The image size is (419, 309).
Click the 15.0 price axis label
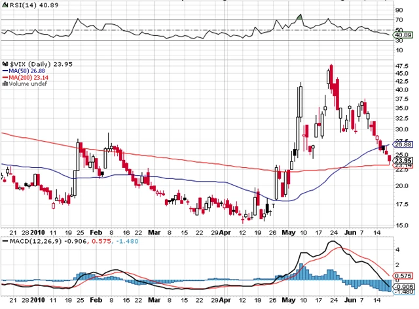coord(401,225)
